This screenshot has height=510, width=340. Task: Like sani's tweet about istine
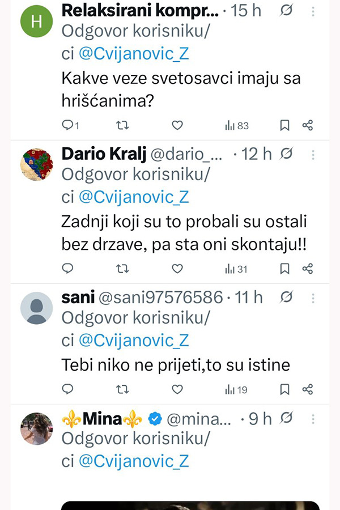click(x=177, y=389)
